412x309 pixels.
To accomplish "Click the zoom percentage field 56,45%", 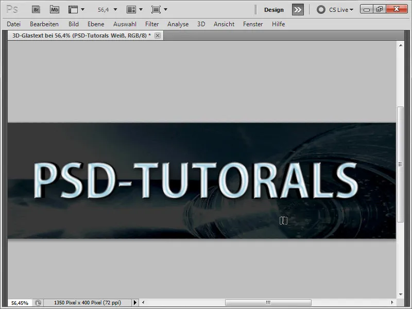I will coord(20,303).
